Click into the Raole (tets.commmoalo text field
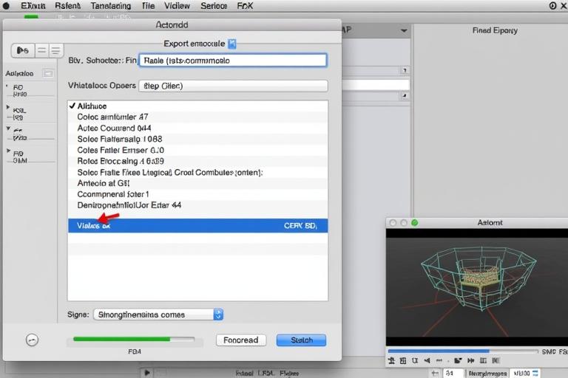568x378 pixels. click(x=233, y=61)
